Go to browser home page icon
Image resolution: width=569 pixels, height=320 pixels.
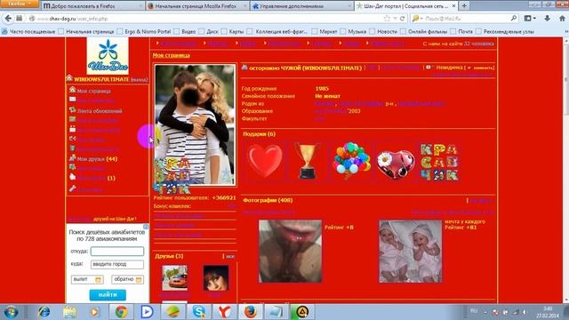pos(562,18)
